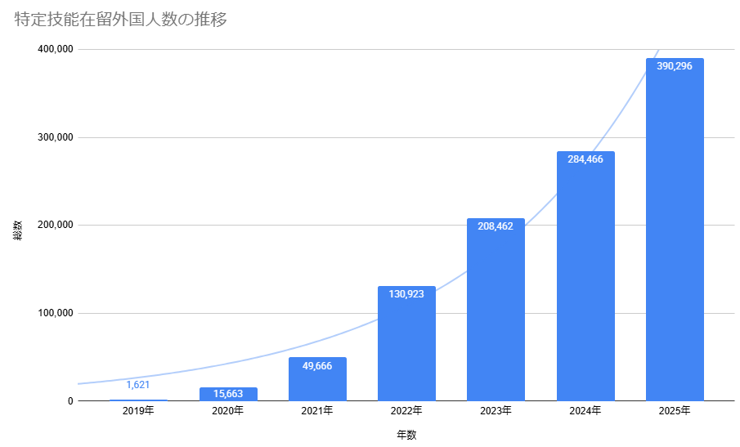Select the 2023年 x-axis label

pos(496,411)
